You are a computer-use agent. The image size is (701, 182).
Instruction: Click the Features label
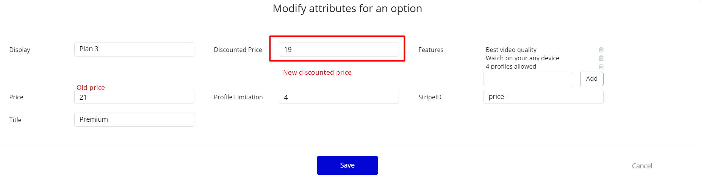click(431, 50)
